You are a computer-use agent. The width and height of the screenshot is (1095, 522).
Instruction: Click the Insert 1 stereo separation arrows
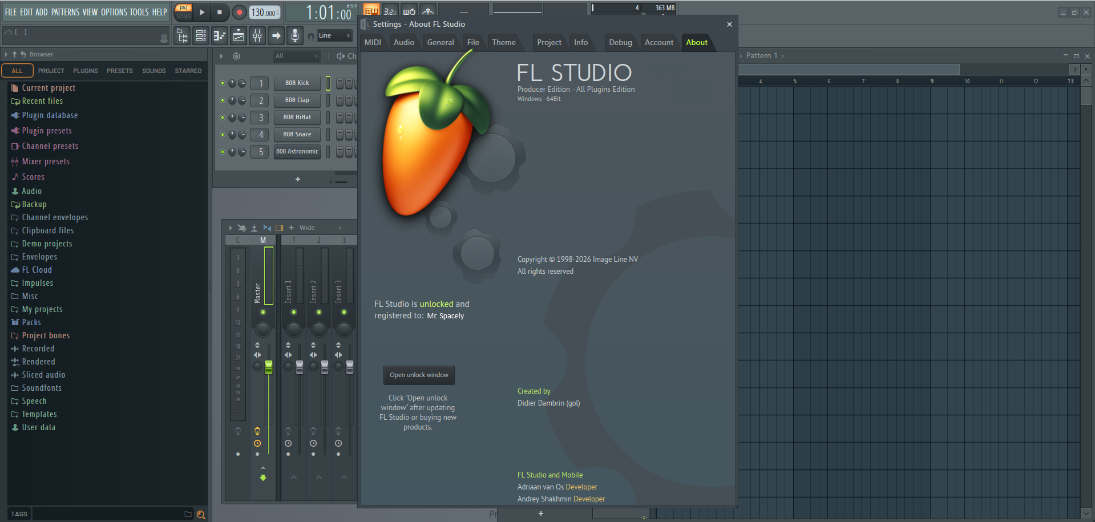coord(288,354)
